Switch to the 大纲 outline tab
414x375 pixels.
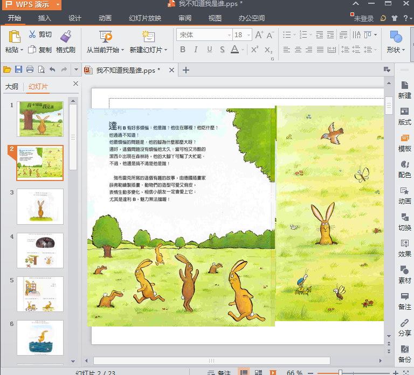12,87
